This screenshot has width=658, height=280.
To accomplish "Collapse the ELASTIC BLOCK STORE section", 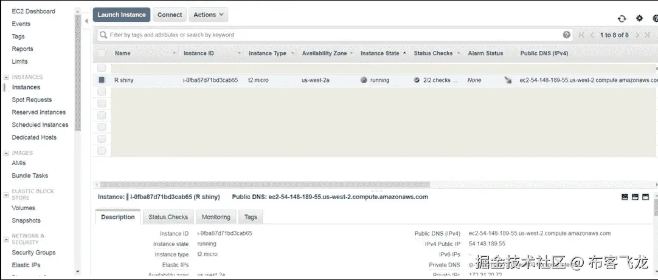I will pos(6,194).
